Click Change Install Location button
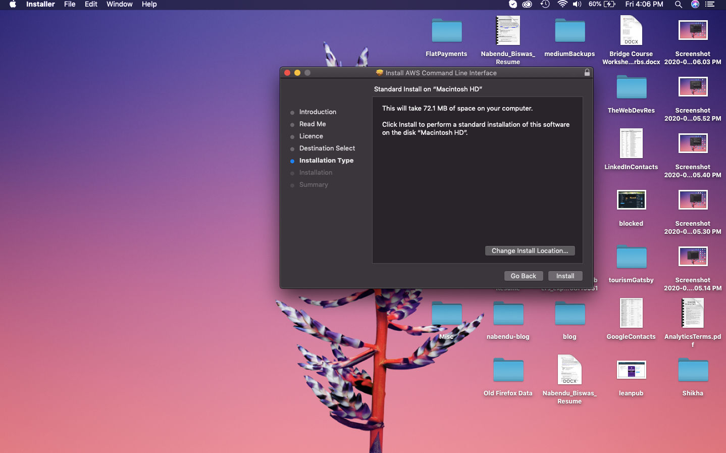The image size is (726, 453). (x=530, y=250)
